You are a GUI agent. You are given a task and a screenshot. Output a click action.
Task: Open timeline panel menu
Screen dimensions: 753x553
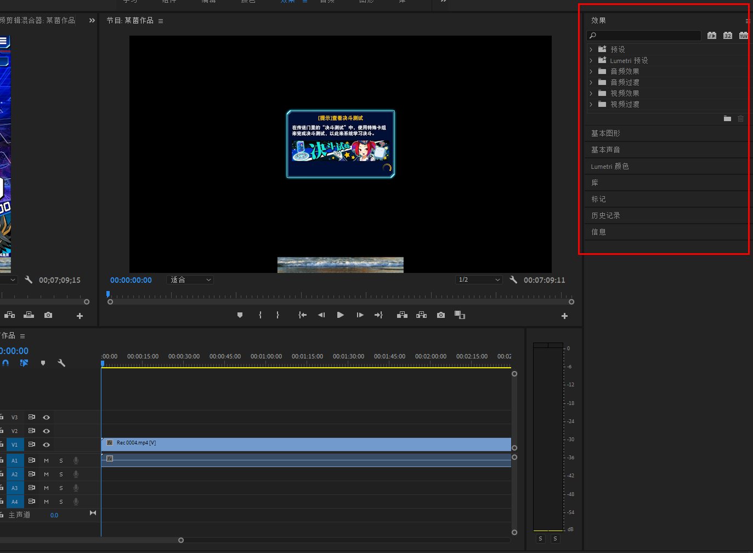click(22, 336)
